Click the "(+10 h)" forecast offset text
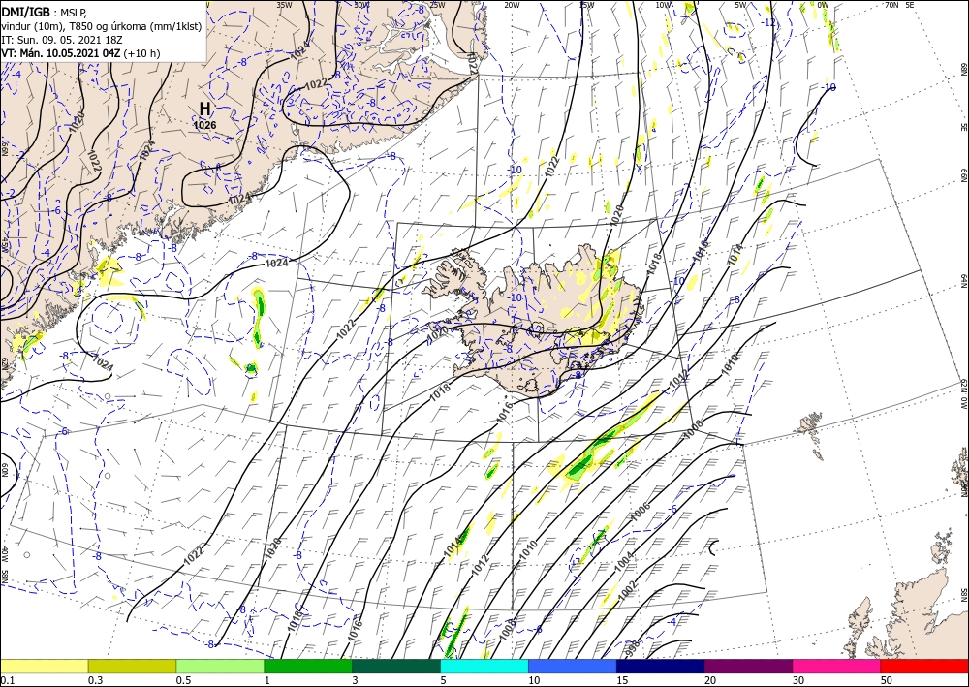Viewport: 969px width, 687px height. tap(141, 53)
